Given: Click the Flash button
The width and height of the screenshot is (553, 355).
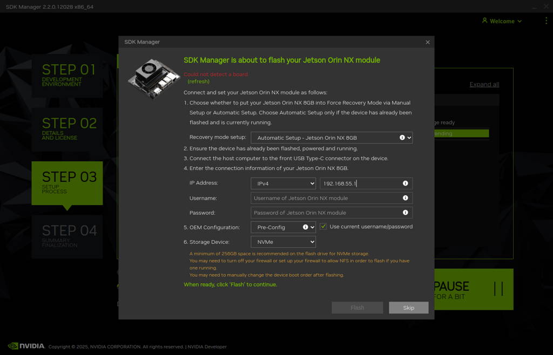Looking at the screenshot, I should pyautogui.click(x=358, y=308).
